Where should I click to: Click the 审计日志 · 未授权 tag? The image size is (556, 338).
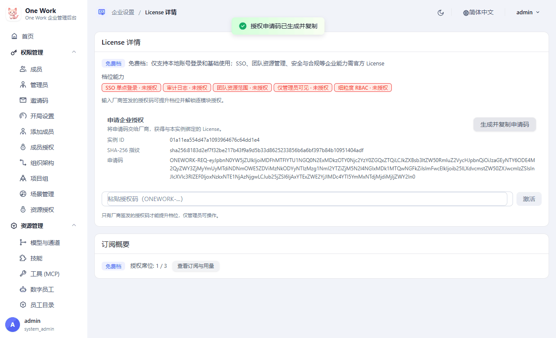[x=187, y=88]
